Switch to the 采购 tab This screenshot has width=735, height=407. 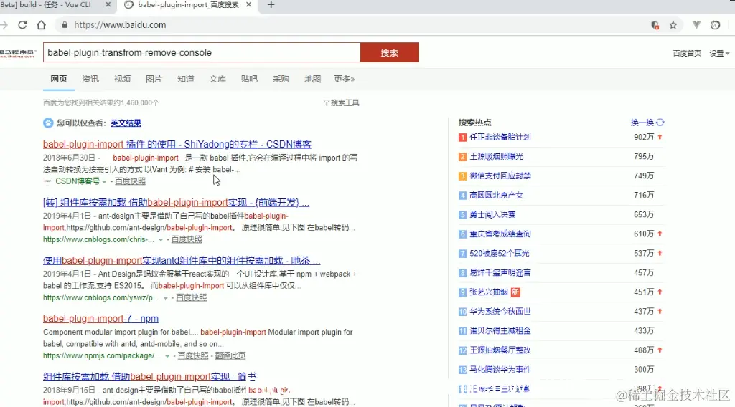281,79
